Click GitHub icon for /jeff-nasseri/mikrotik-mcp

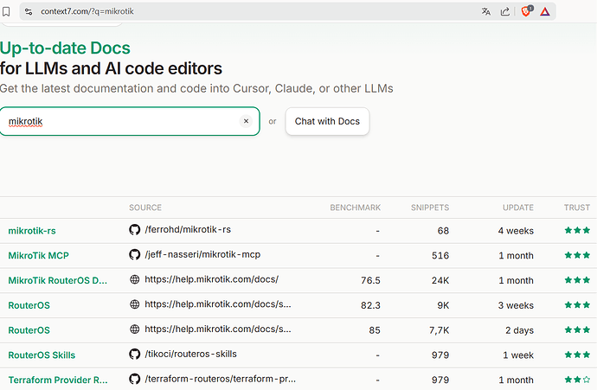tap(134, 254)
